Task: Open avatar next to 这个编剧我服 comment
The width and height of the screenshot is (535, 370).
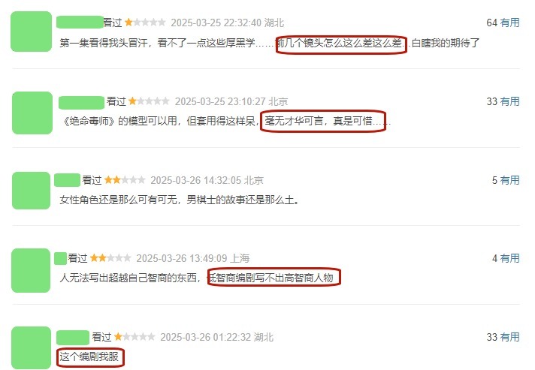Action: click(x=31, y=347)
